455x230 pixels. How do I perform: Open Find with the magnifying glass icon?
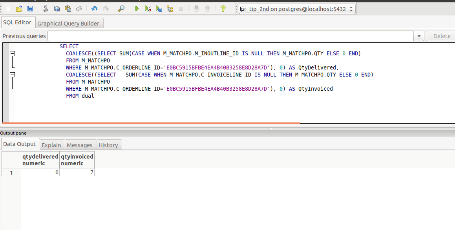(121, 9)
